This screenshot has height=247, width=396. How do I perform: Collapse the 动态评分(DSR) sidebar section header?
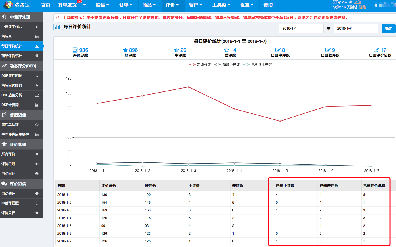[x=22, y=66]
